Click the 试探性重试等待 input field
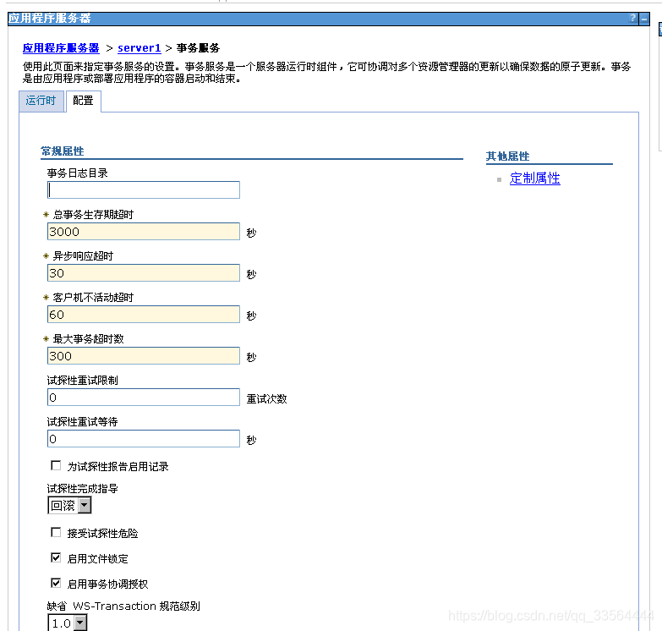 (x=144, y=438)
